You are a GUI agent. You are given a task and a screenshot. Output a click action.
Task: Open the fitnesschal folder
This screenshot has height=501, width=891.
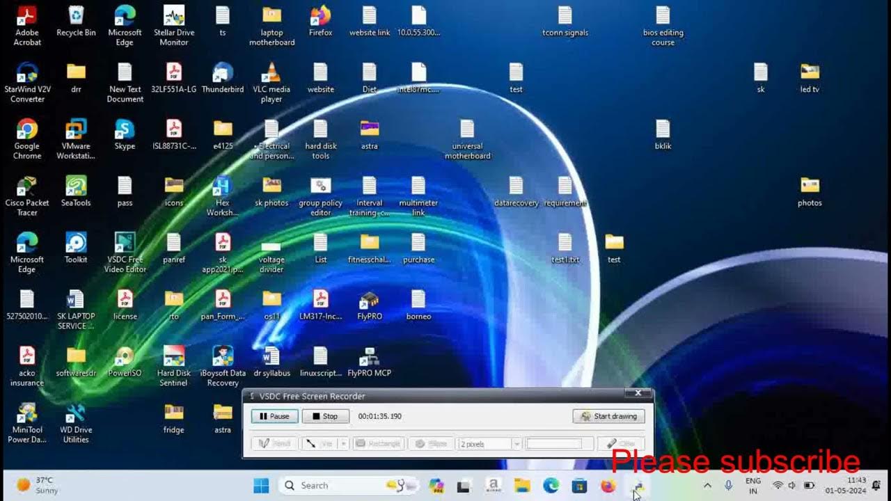[370, 247]
